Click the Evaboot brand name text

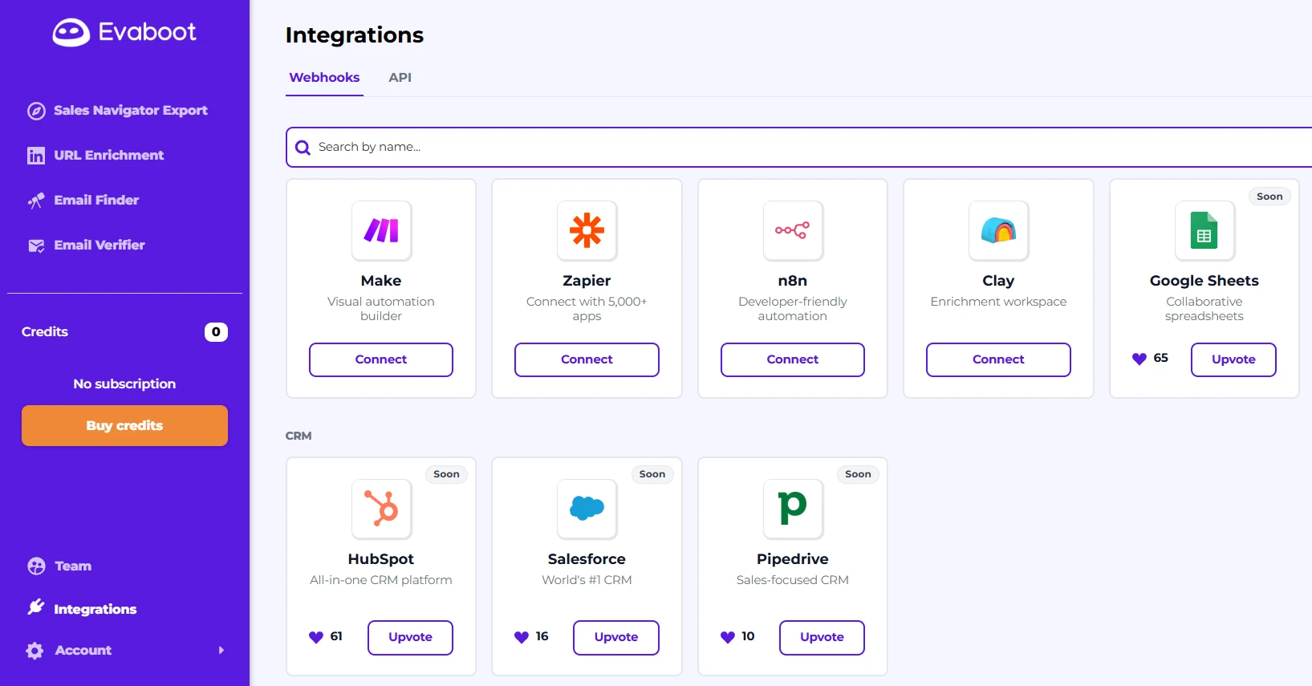tap(148, 32)
